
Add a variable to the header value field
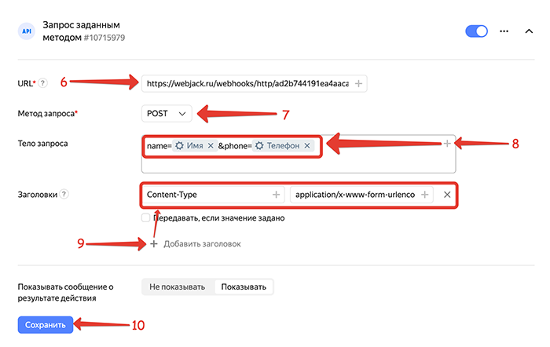[424, 195]
